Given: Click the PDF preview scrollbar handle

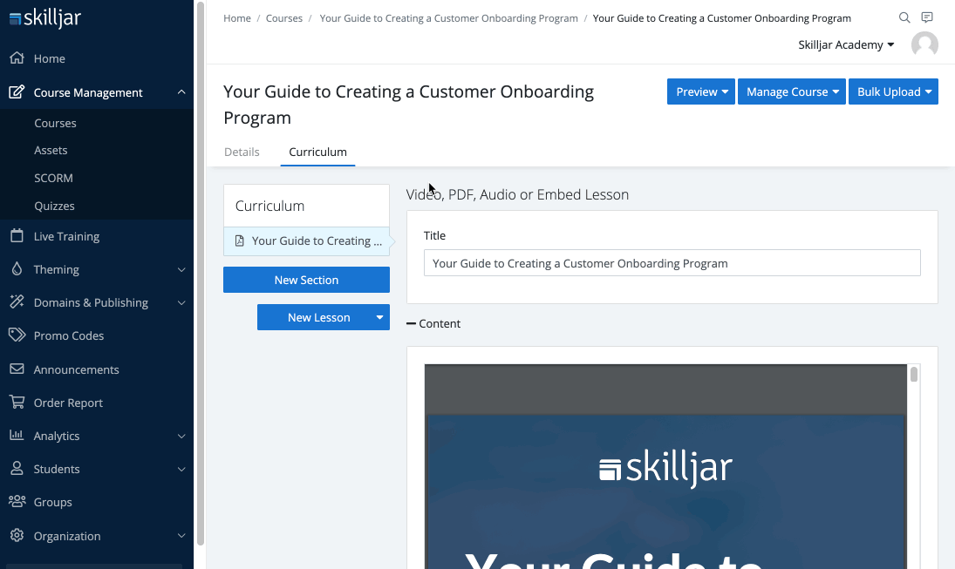Looking at the screenshot, I should point(914,375).
